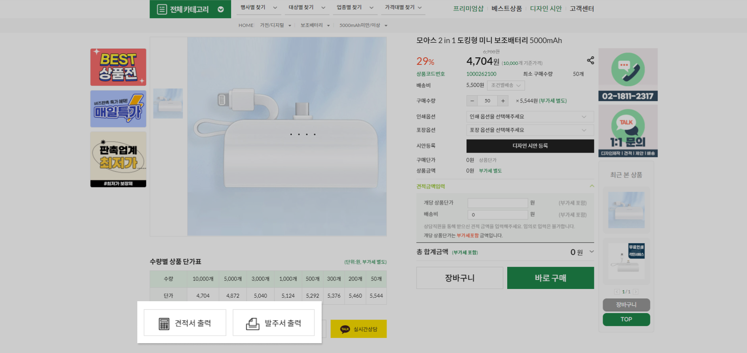This screenshot has height=353, width=747.
Task: Go to previous recent products page
Action: click(617, 292)
